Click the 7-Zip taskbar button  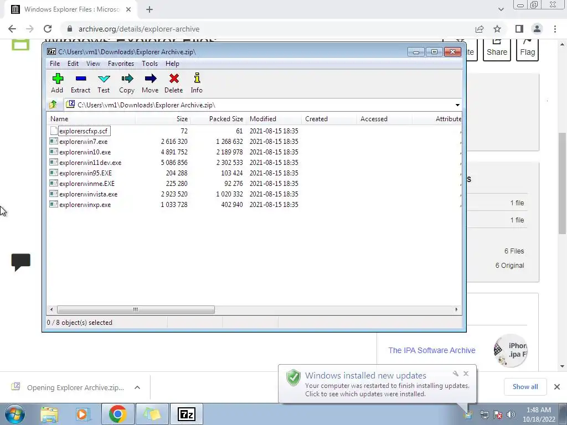click(x=187, y=414)
